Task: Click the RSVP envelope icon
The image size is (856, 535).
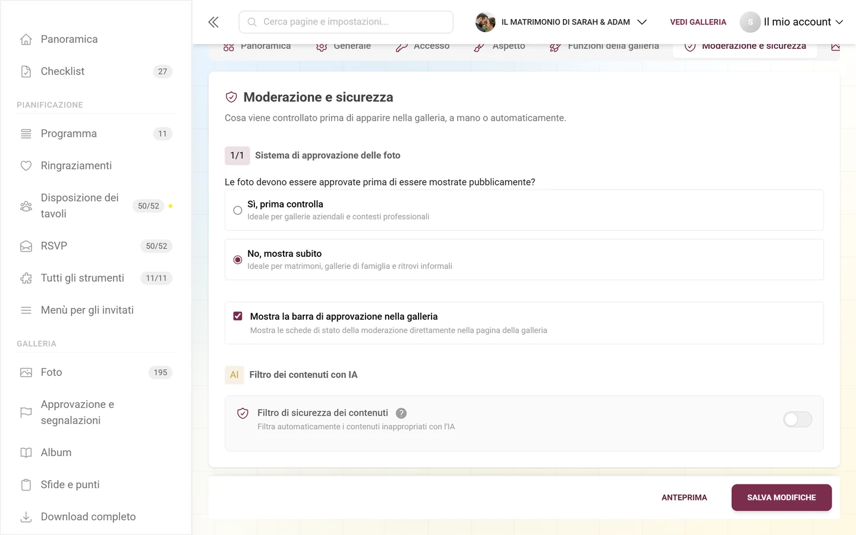Action: click(26, 246)
